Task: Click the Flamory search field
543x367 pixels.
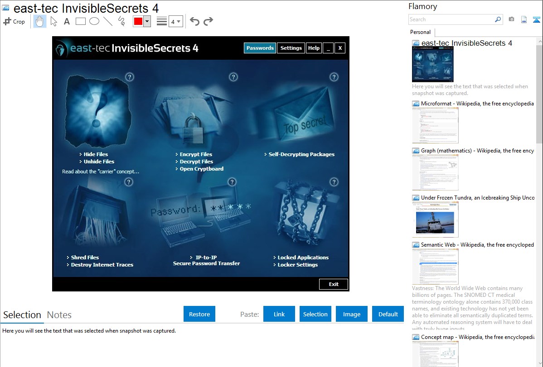Action: (x=451, y=19)
